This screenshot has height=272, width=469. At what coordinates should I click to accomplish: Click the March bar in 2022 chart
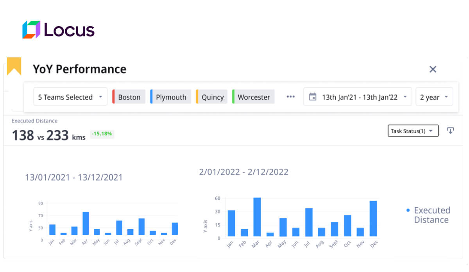pos(257,217)
